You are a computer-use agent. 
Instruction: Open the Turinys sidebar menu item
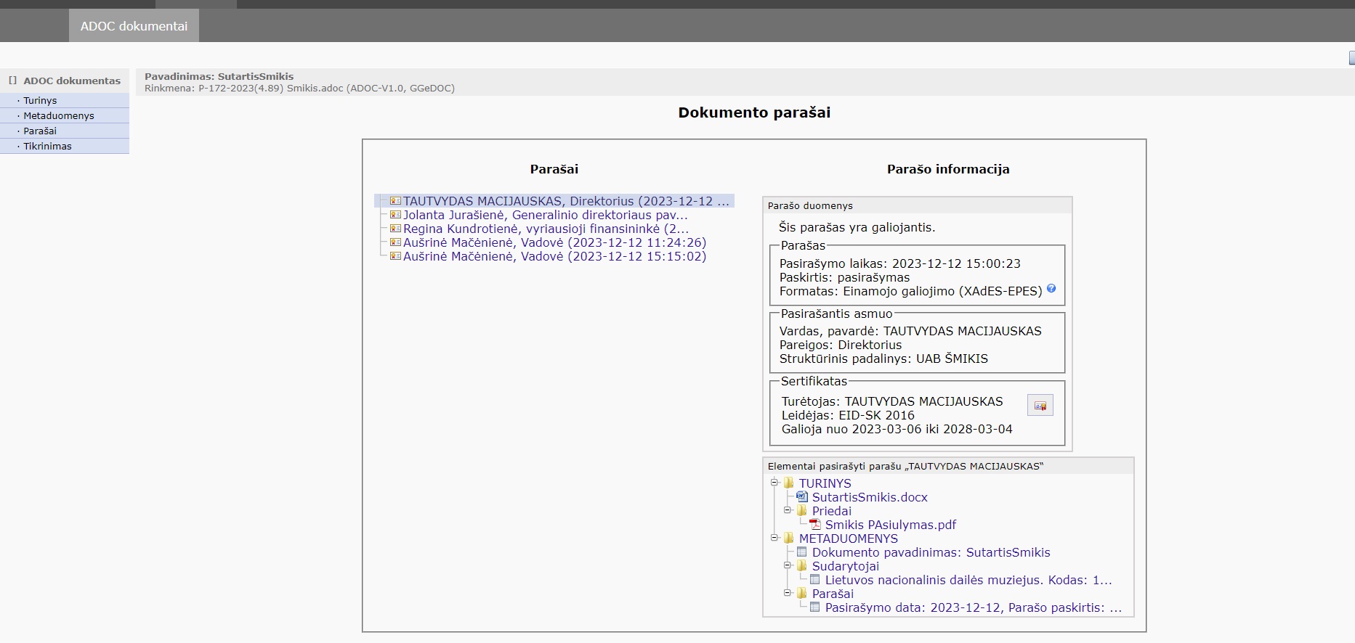[x=40, y=101]
